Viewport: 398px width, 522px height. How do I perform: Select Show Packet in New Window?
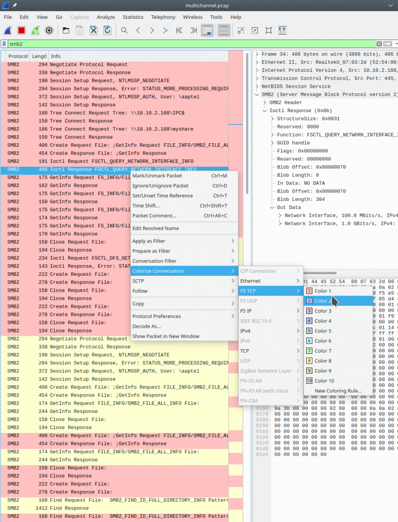point(184,336)
